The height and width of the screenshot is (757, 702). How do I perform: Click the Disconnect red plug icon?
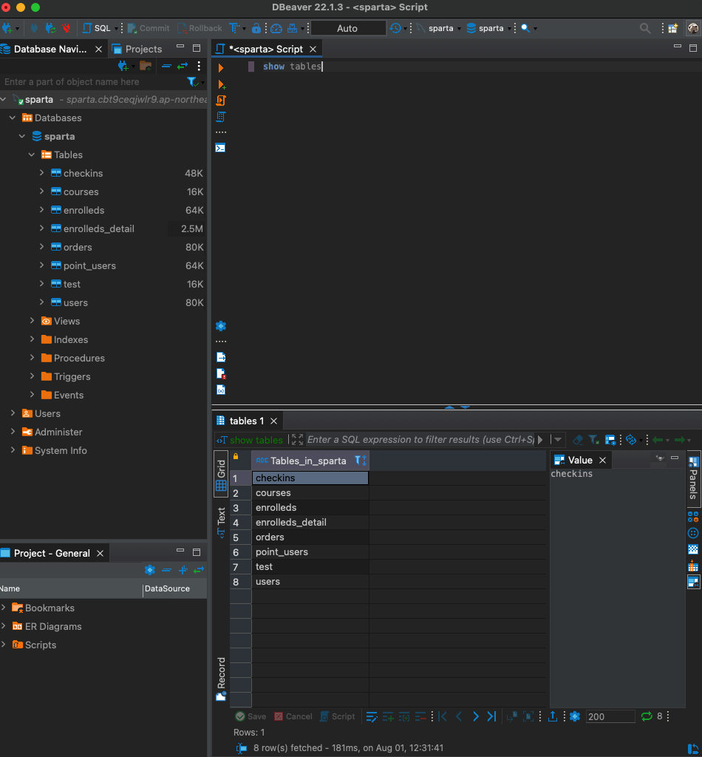pyautogui.click(x=66, y=28)
